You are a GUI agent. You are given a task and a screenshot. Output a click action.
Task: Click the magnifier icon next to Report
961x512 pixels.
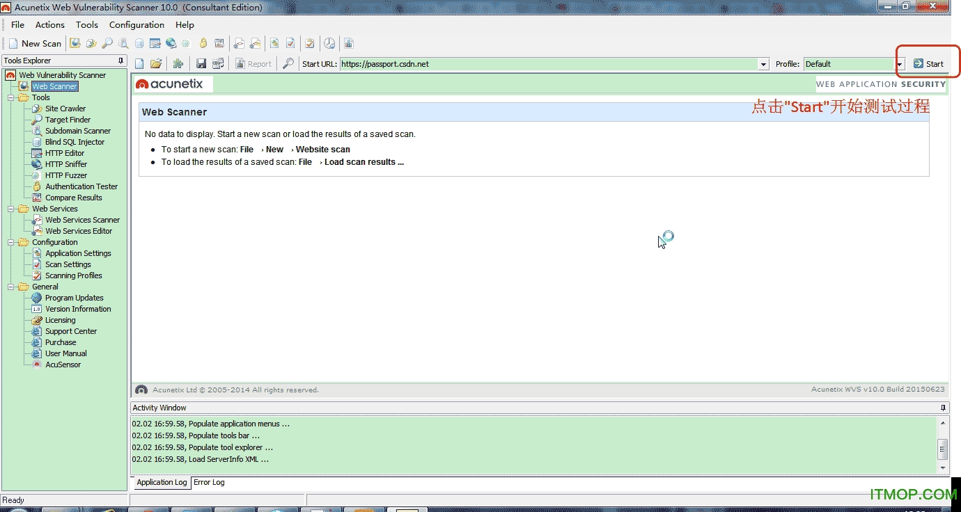pos(288,63)
